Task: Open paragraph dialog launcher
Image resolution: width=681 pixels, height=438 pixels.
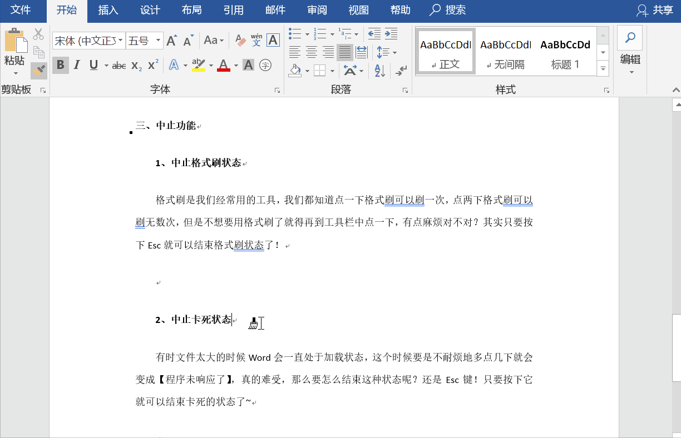Action: tap(406, 90)
